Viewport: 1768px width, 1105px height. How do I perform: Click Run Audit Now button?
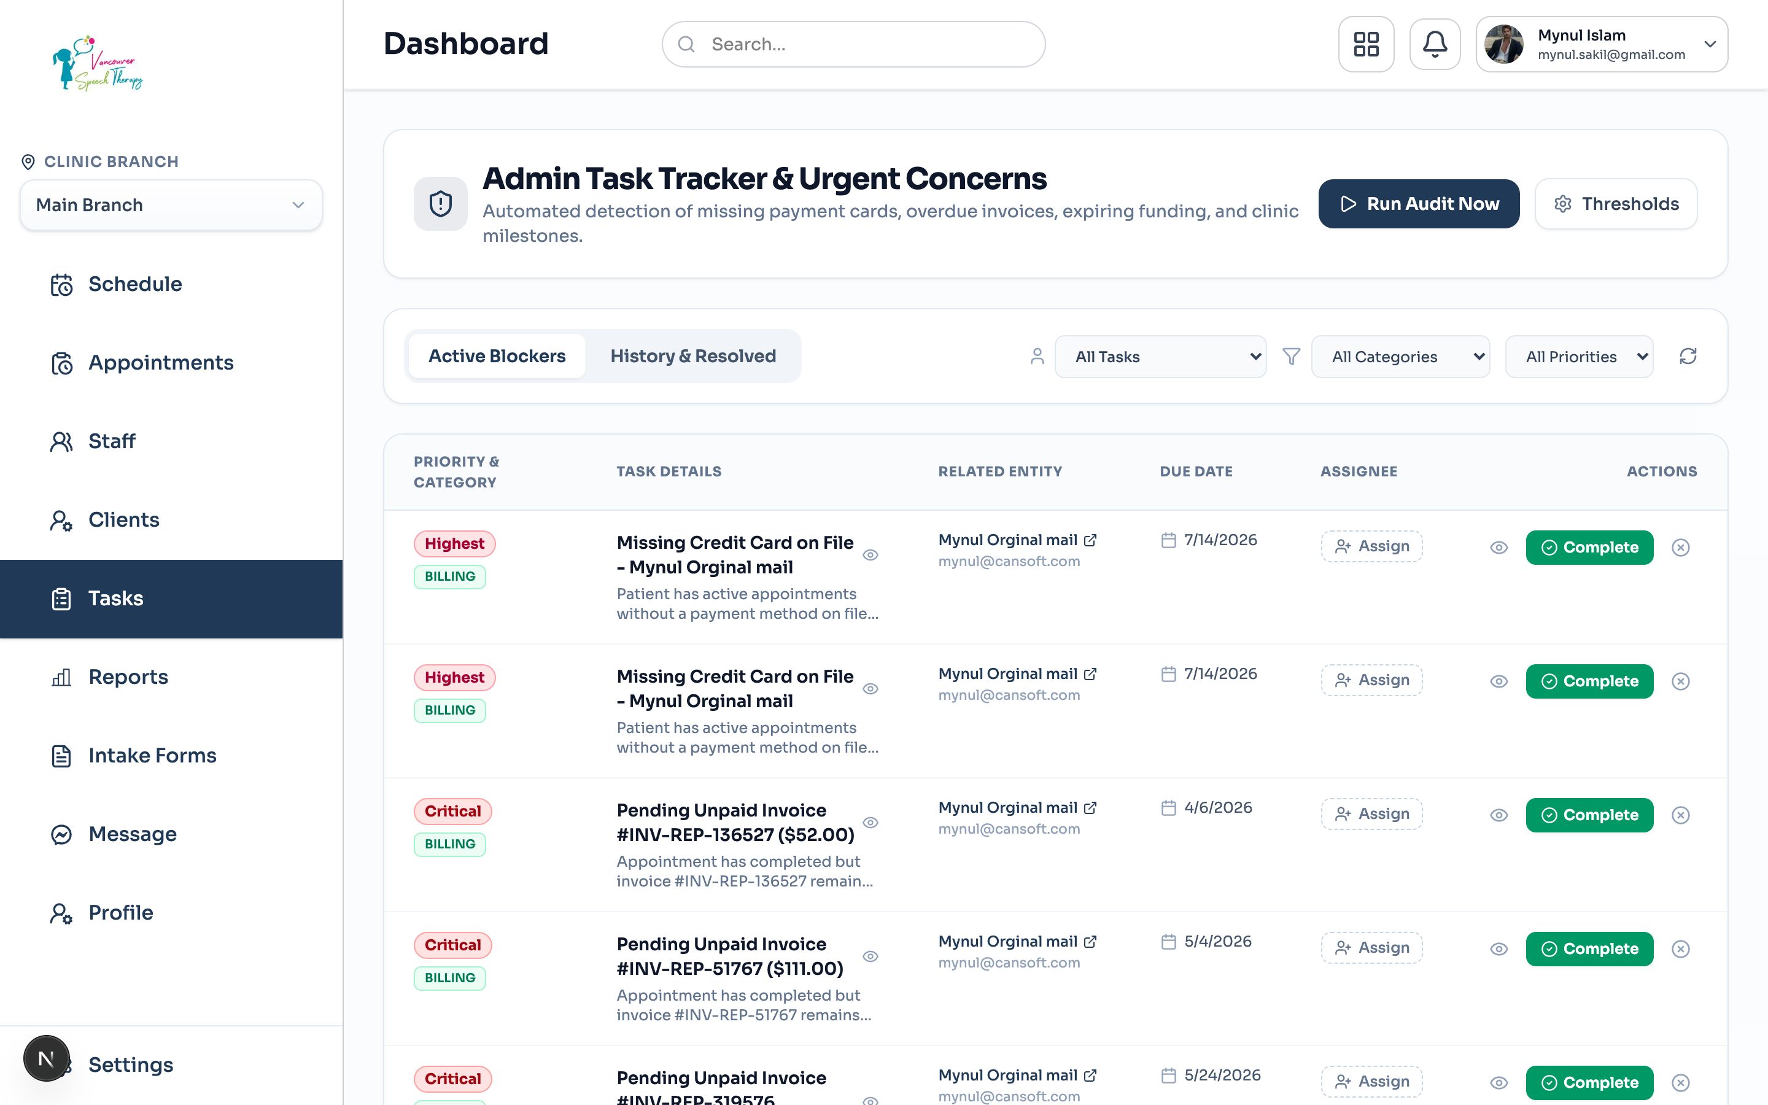click(1419, 204)
